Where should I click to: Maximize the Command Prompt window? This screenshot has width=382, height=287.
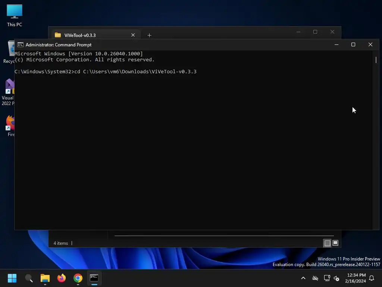click(353, 45)
